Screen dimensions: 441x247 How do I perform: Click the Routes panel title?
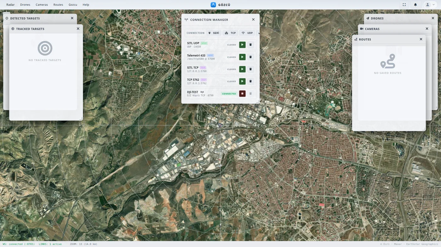click(x=365, y=40)
